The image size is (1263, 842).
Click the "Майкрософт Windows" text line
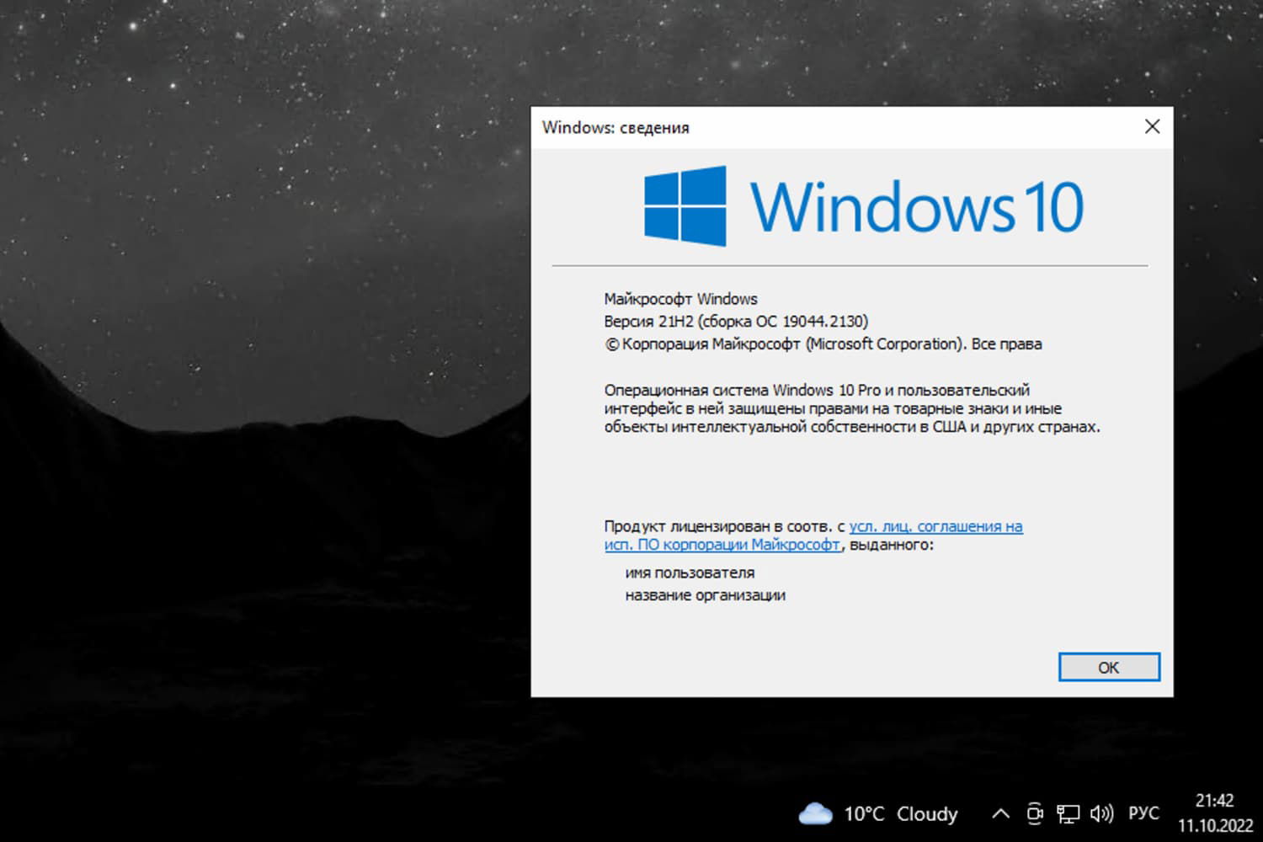point(680,299)
